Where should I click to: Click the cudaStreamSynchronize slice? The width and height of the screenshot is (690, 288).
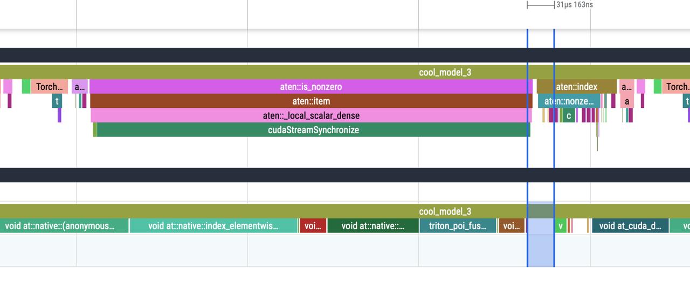pyautogui.click(x=313, y=130)
